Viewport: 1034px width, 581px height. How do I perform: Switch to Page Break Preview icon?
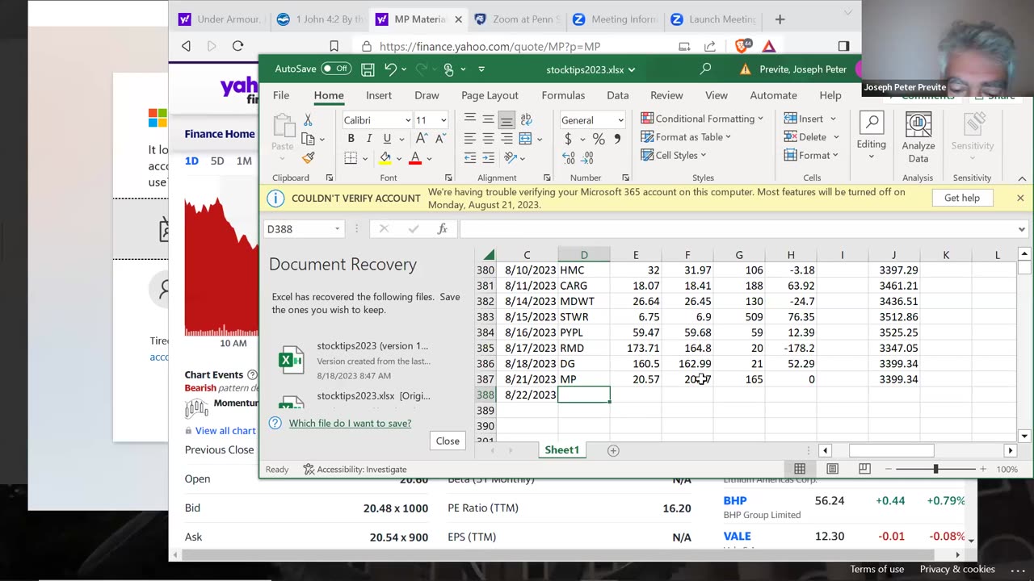[x=864, y=469]
